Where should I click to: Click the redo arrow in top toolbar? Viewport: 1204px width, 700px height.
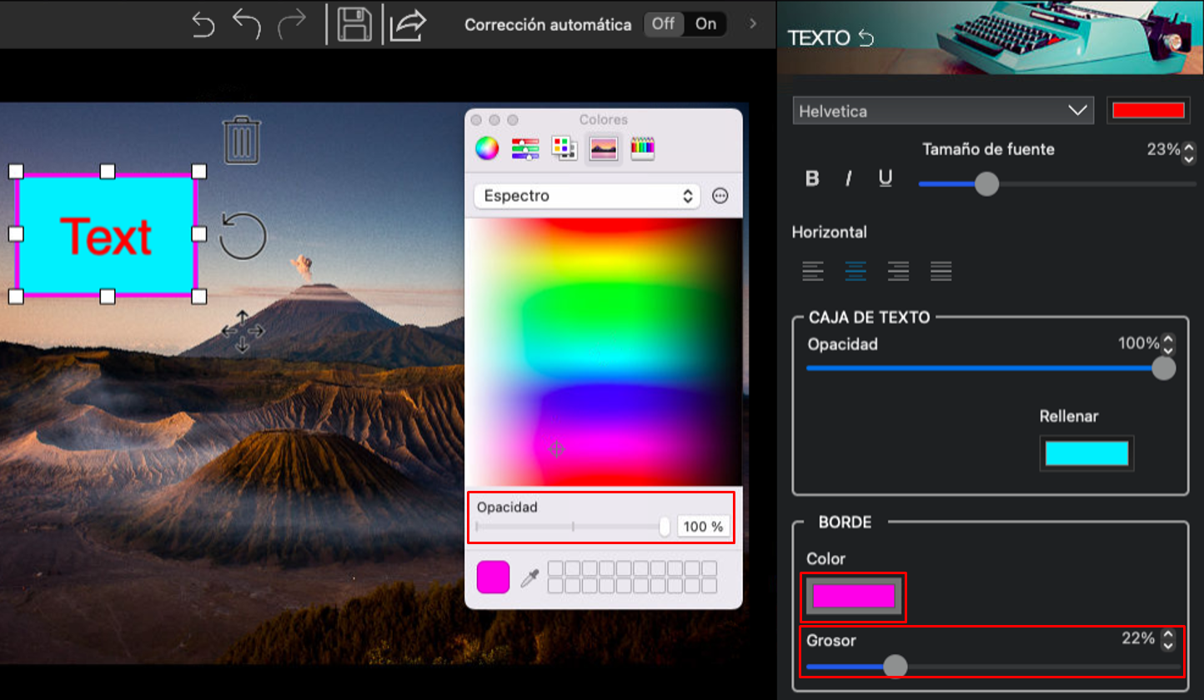tap(292, 24)
